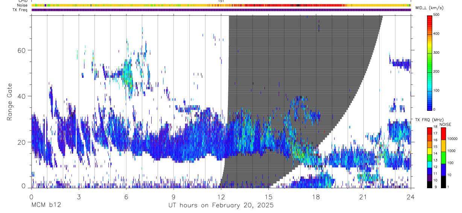This screenshot has width=462, height=213.
Task: Click the 300 label on width color bar
Action: tap(436, 53)
